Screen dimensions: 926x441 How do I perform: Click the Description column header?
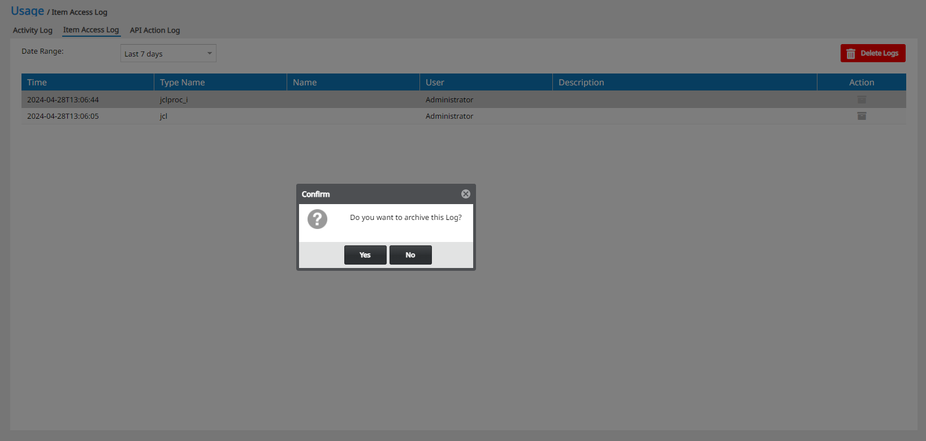(685, 82)
